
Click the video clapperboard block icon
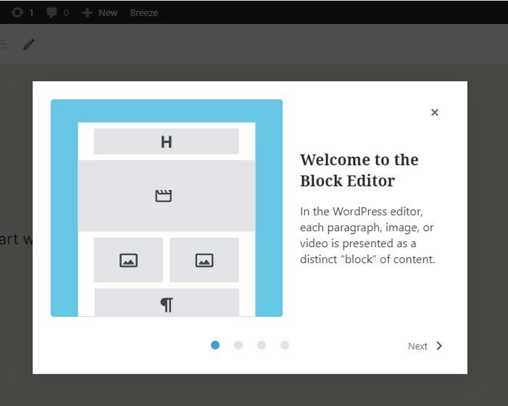(164, 196)
